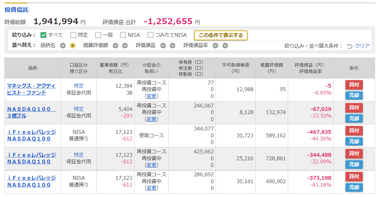Sort 概算評価額 in ascending order
377x197 pixels.
(125, 46)
